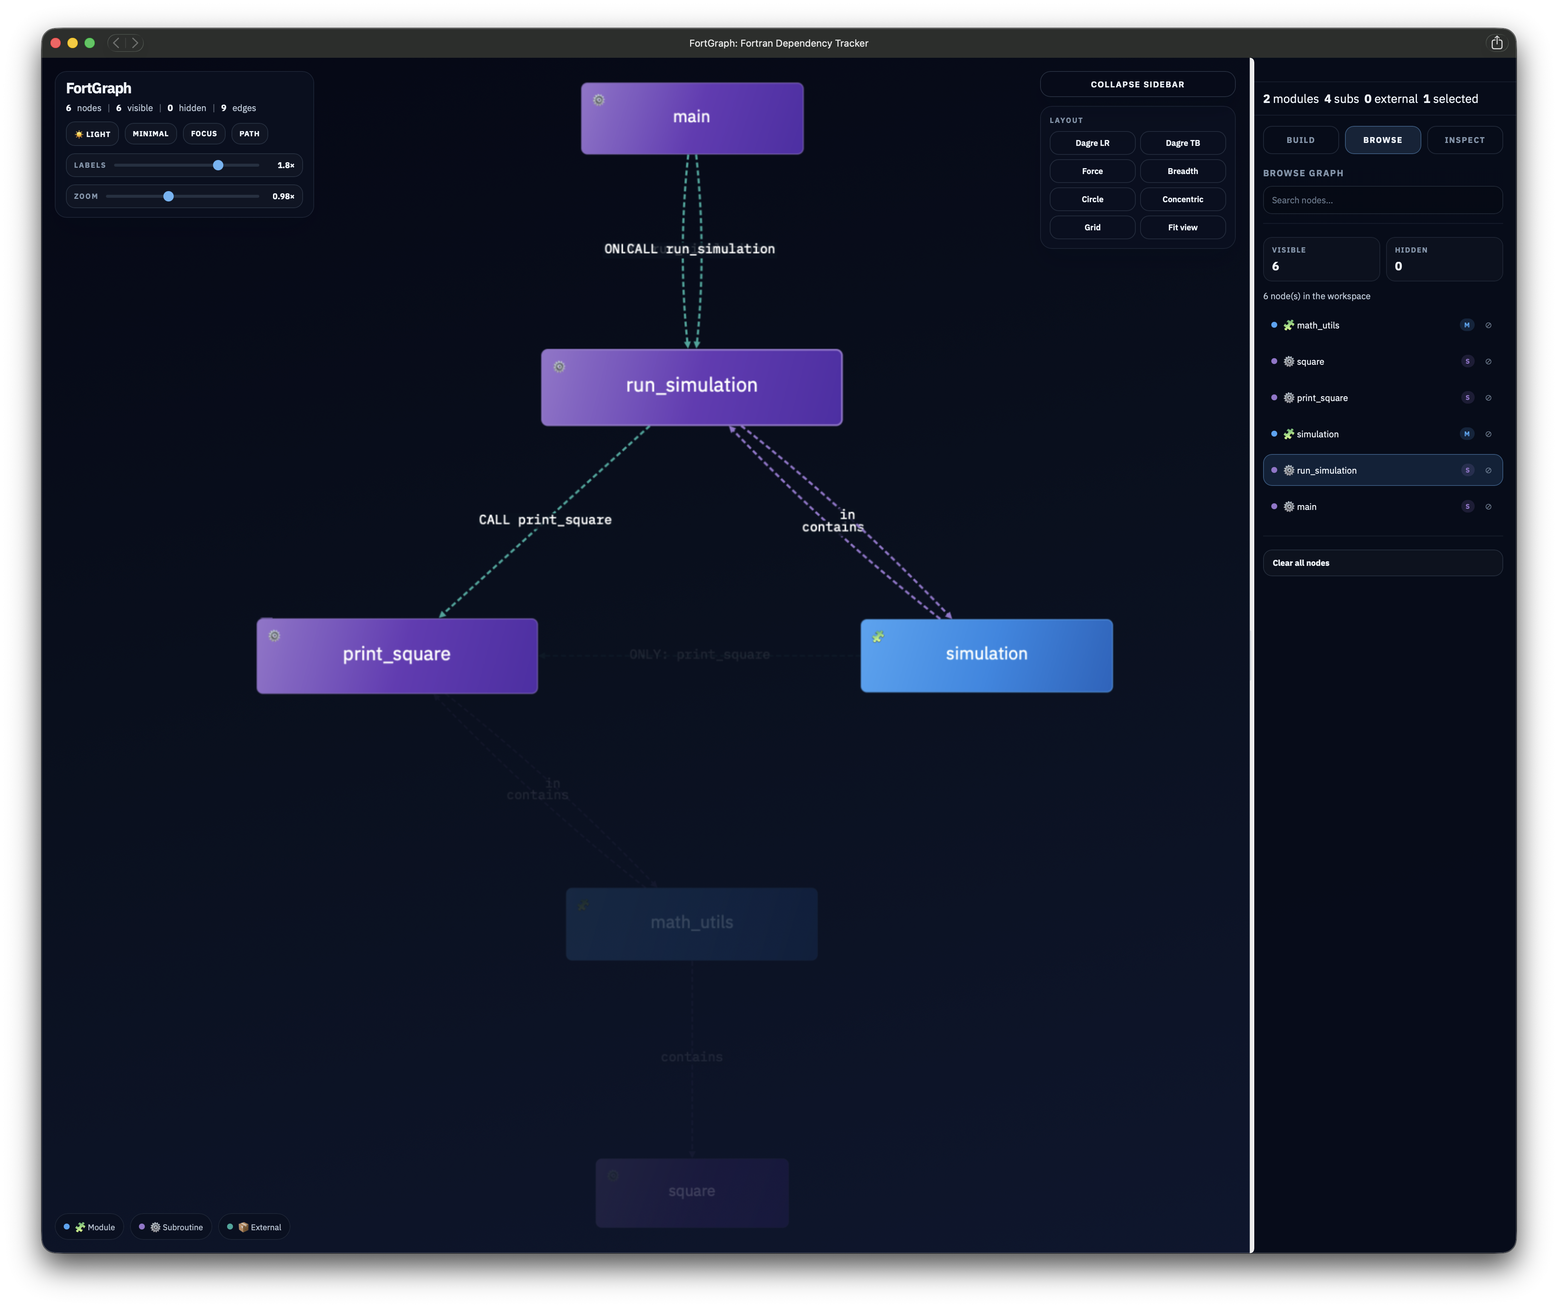Toggle the LIGHT theme button
This screenshot has width=1558, height=1308.
click(x=93, y=134)
